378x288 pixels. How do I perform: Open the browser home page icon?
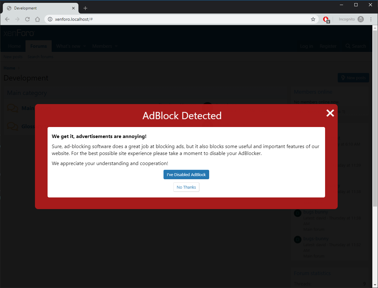37,19
